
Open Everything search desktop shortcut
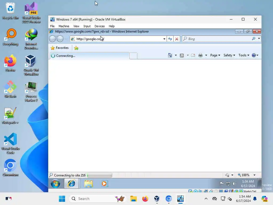(10, 37)
